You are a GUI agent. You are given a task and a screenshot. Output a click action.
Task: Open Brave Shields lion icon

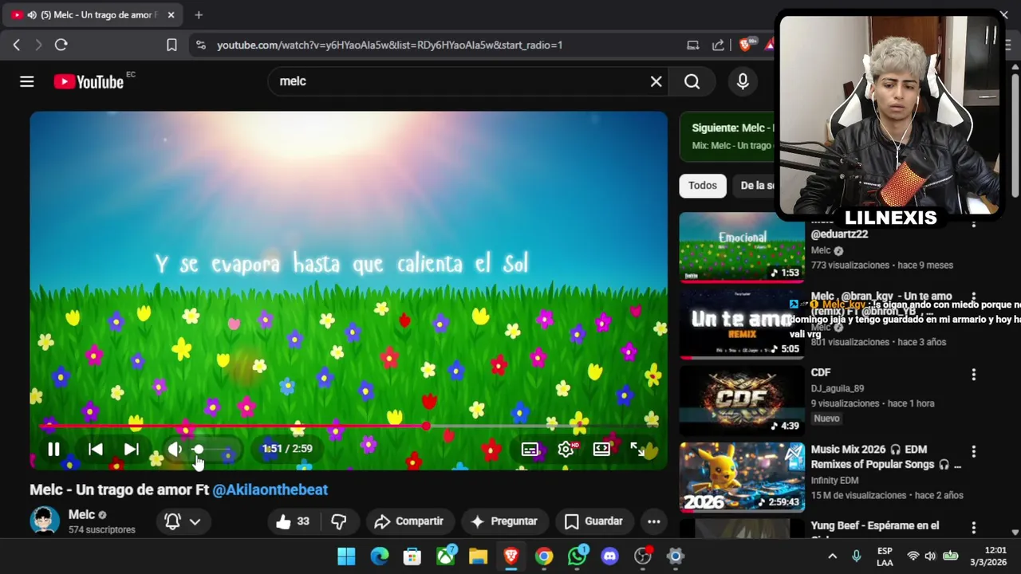click(745, 45)
